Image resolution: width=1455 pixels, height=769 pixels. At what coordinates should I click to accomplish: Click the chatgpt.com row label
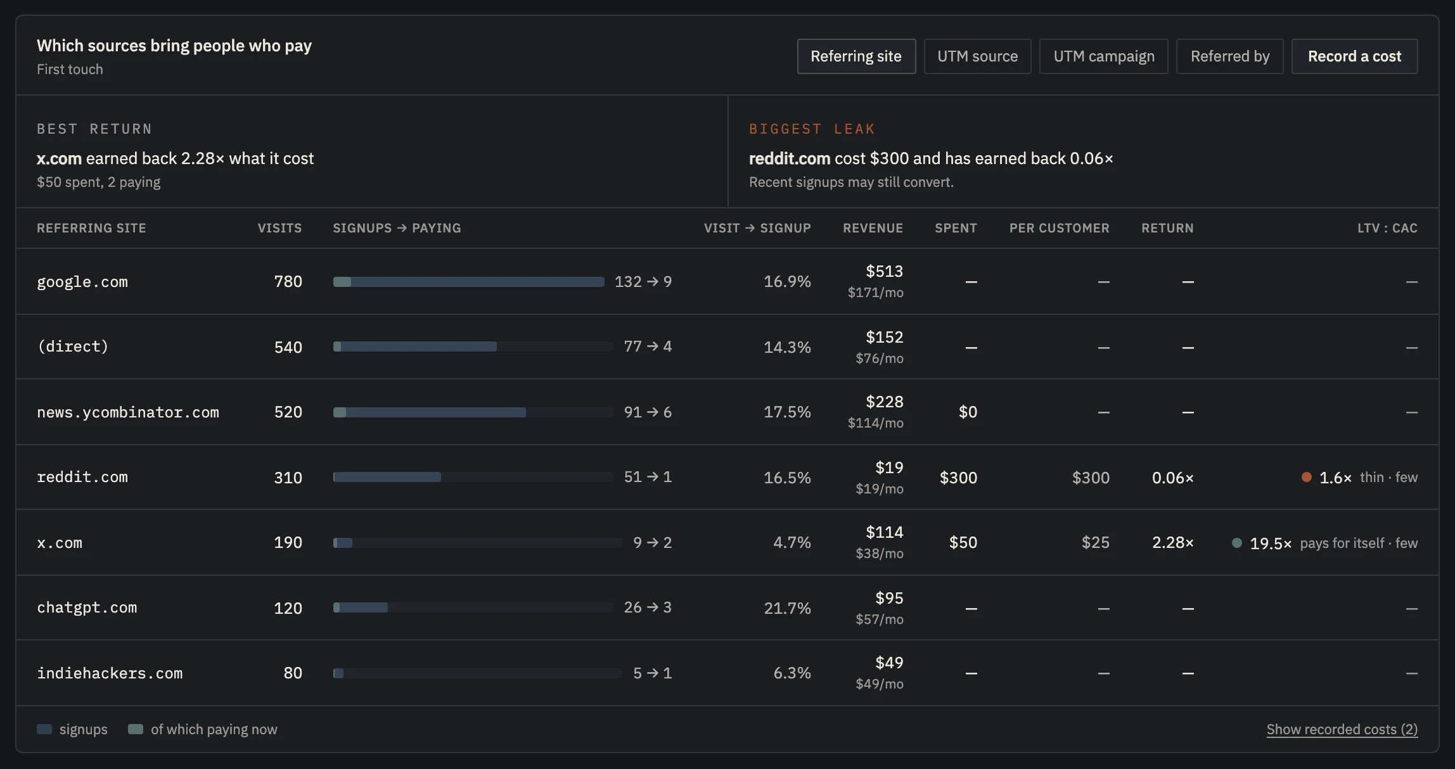click(87, 607)
